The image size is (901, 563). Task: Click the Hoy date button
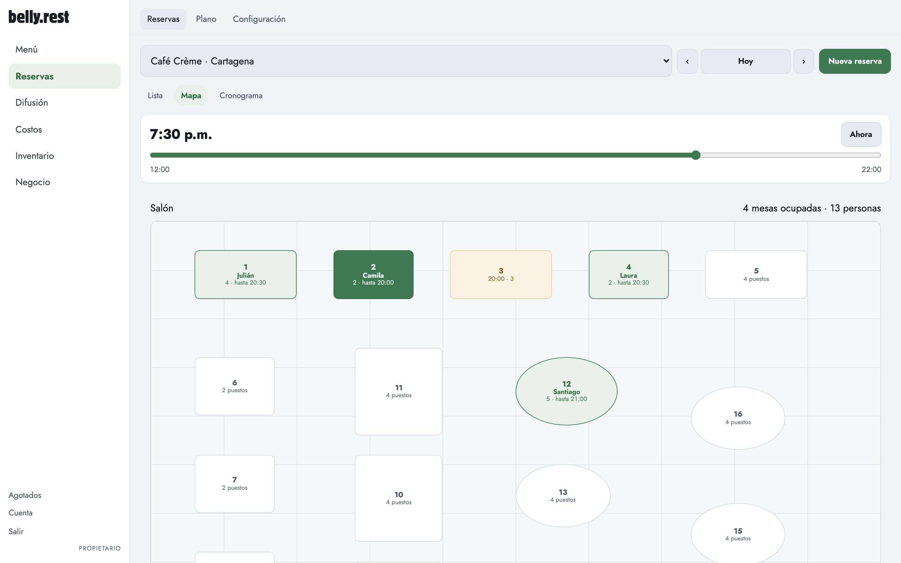pyautogui.click(x=746, y=61)
